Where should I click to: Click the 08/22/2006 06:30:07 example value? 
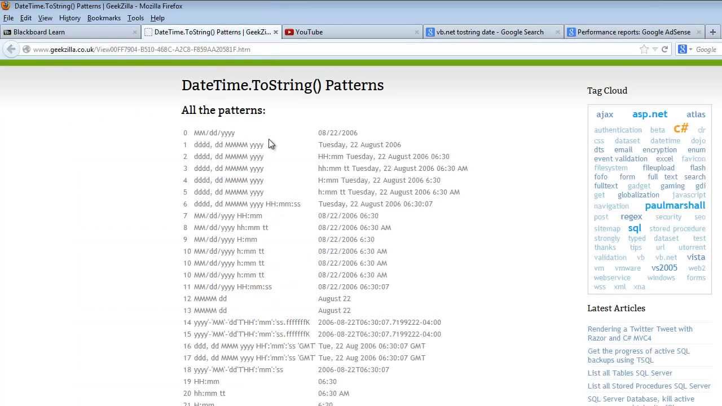coord(354,287)
